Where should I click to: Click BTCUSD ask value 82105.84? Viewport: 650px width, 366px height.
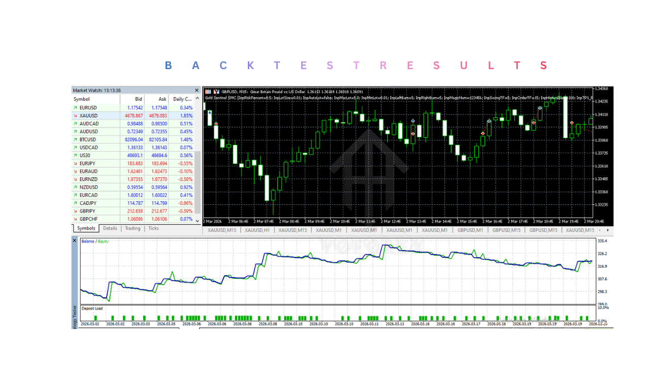(158, 139)
